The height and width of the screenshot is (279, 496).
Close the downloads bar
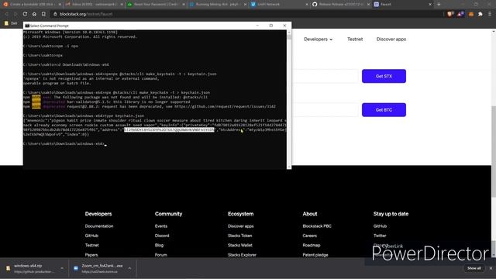click(x=491, y=268)
